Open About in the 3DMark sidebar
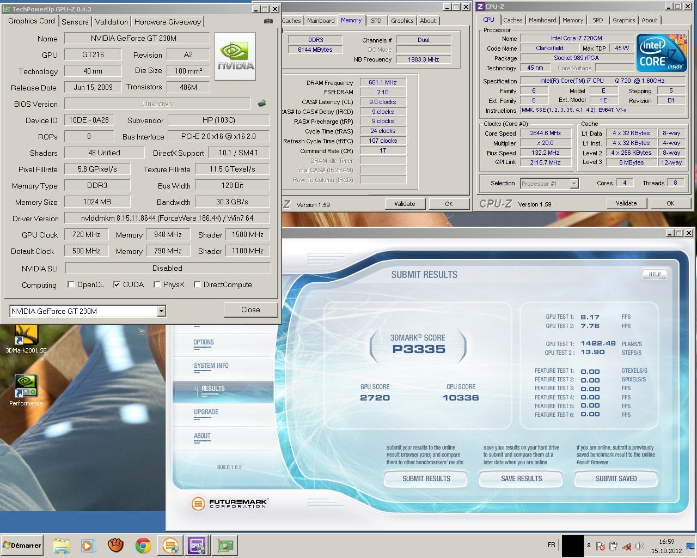The image size is (697, 558). 202,436
